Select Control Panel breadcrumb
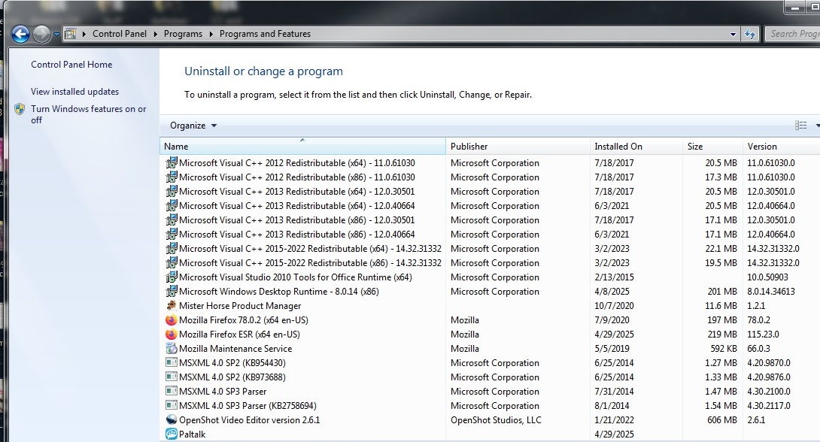Viewport: 820px width, 442px height. [120, 33]
